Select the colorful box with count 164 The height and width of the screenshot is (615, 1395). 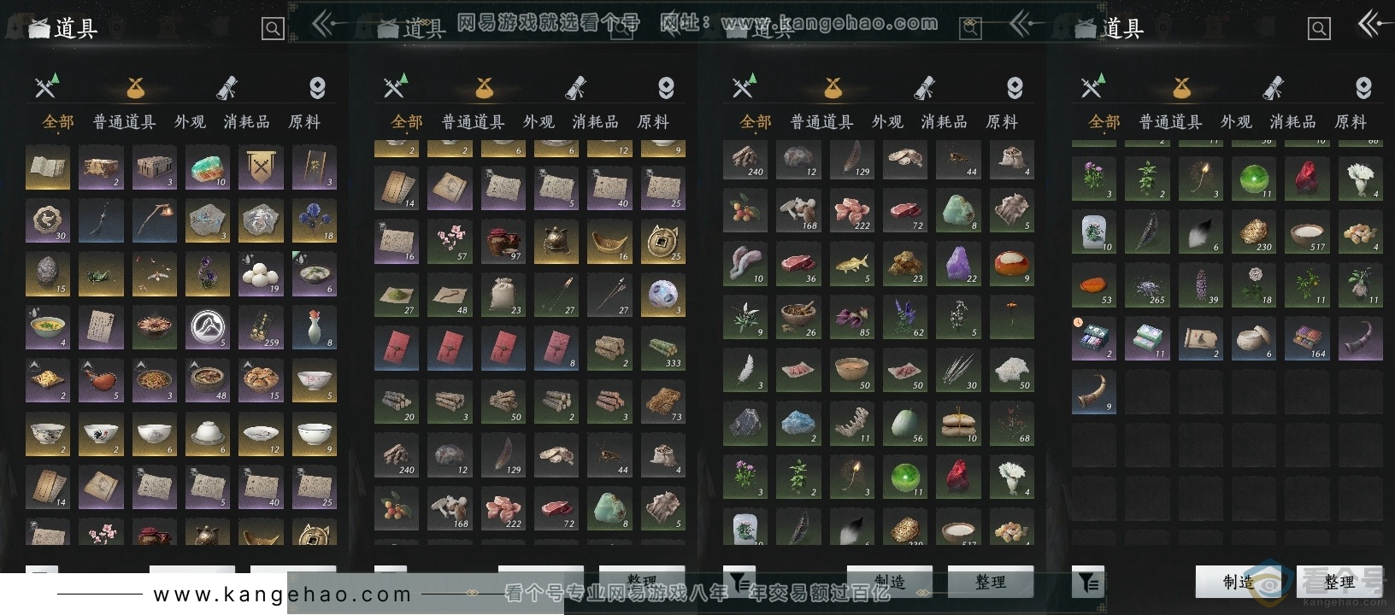tap(1308, 339)
